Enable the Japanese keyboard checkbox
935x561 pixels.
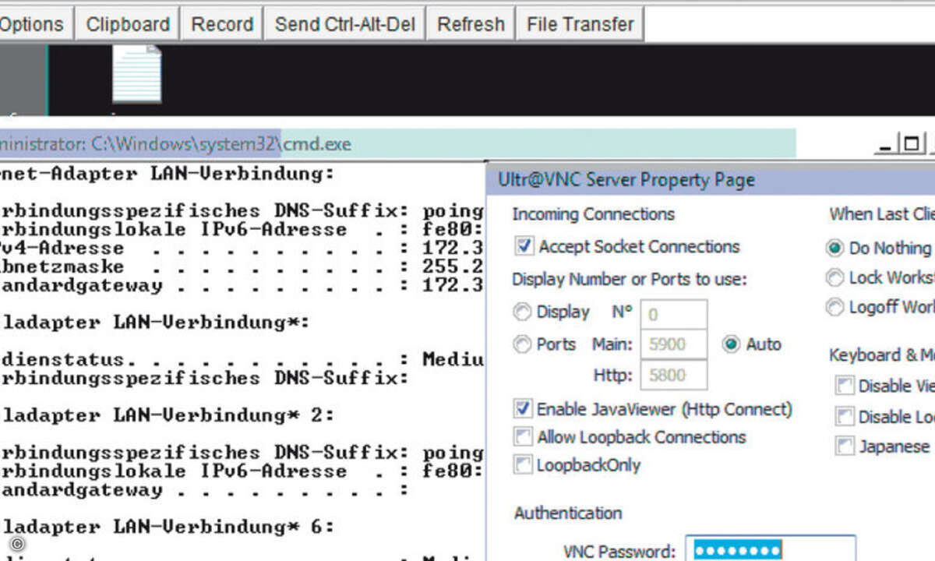[x=844, y=446]
